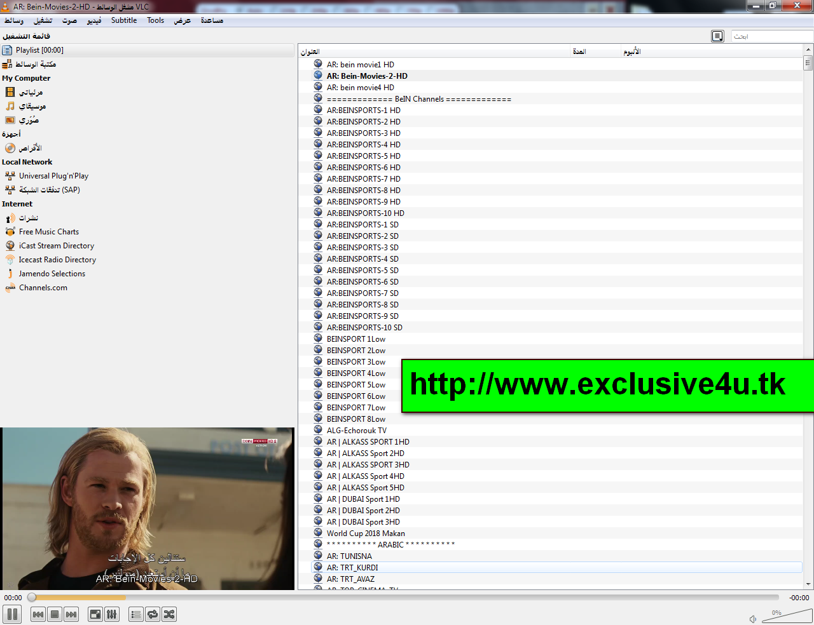Show network streams via SAP entry
This screenshot has height=625, width=814.
click(48, 190)
